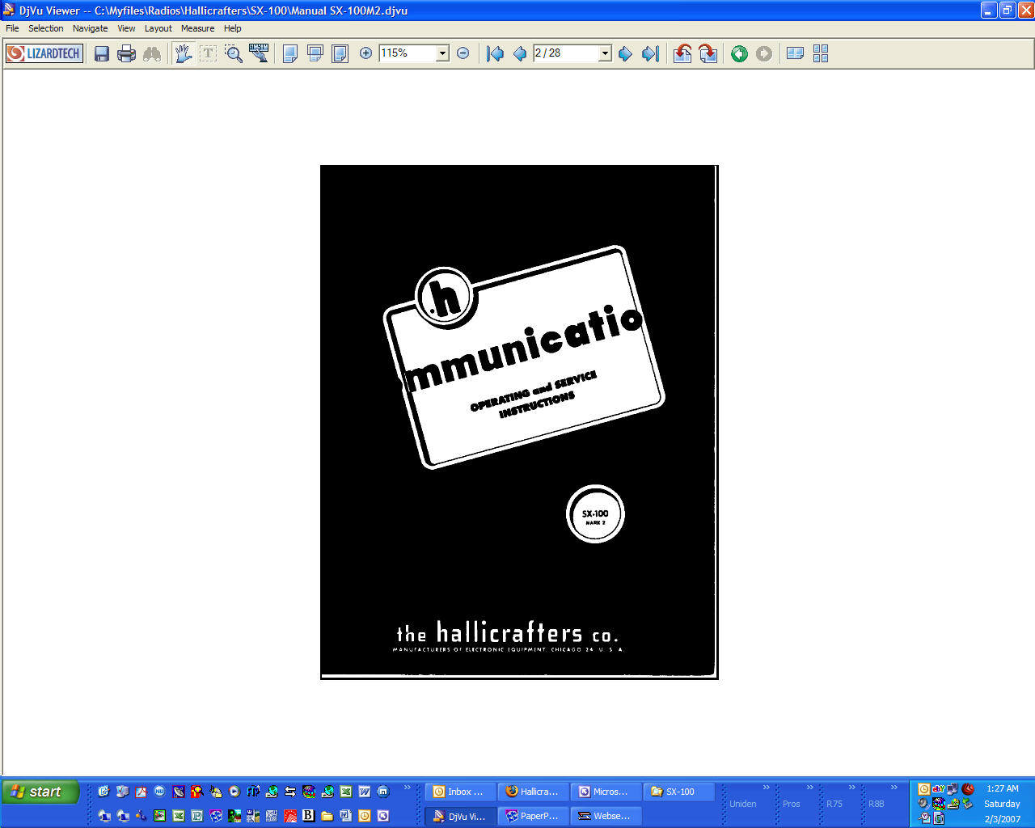The height and width of the screenshot is (828, 1035).
Task: Rotate page counterclockwise
Action: click(682, 53)
